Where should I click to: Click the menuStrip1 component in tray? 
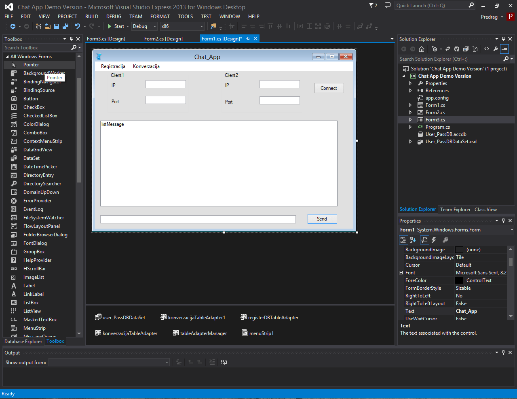pyautogui.click(x=257, y=333)
